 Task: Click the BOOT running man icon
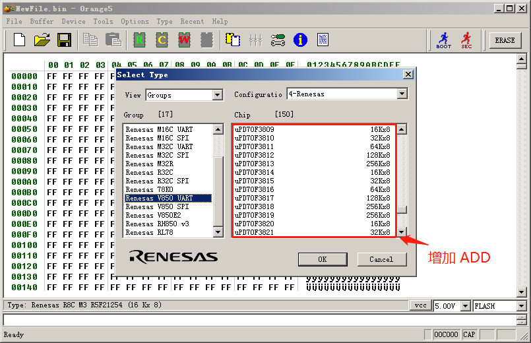tap(444, 40)
